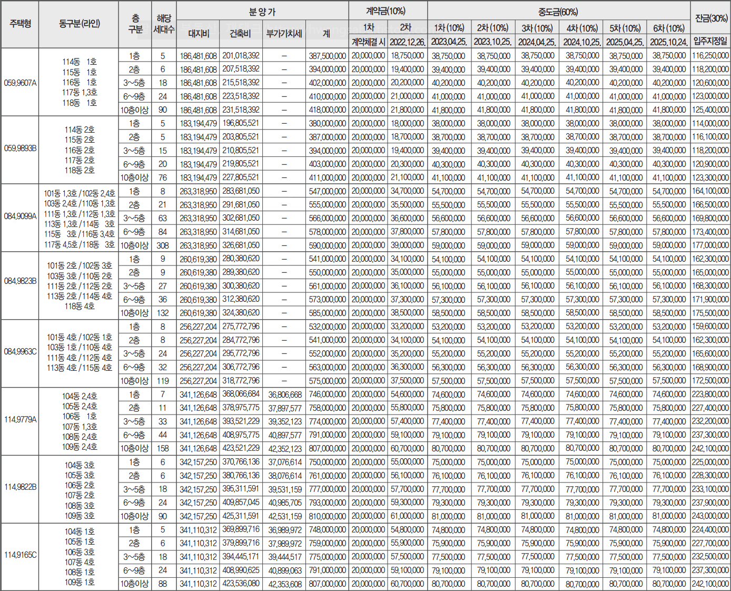Click the 2023.04.25. date header
Screen dimensions: 731x591
(449, 42)
